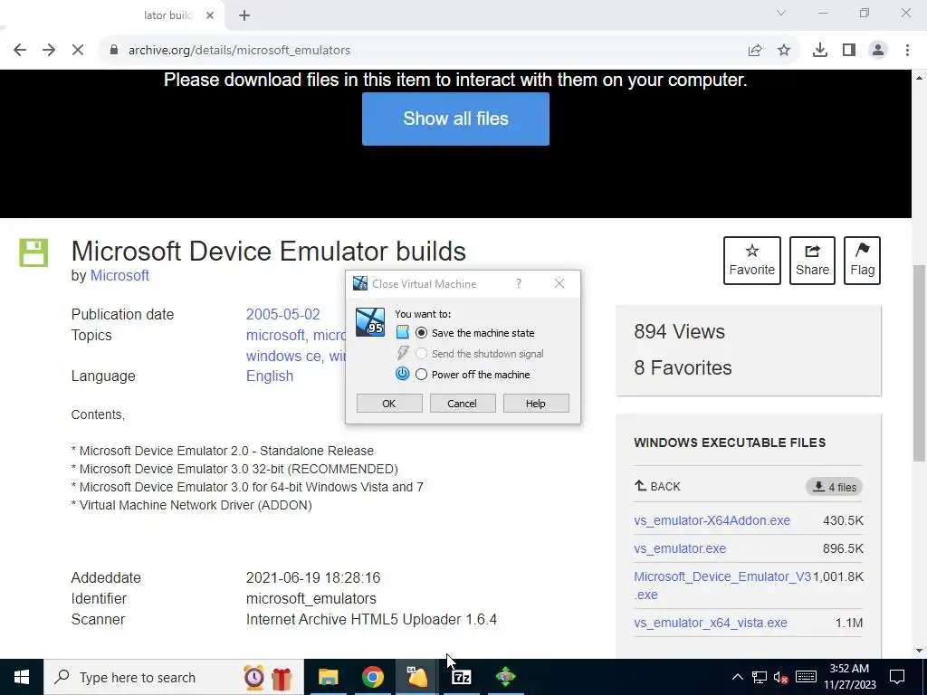The width and height of the screenshot is (927, 695).
Task: Open the windows ce topic link
Action: coord(283,356)
